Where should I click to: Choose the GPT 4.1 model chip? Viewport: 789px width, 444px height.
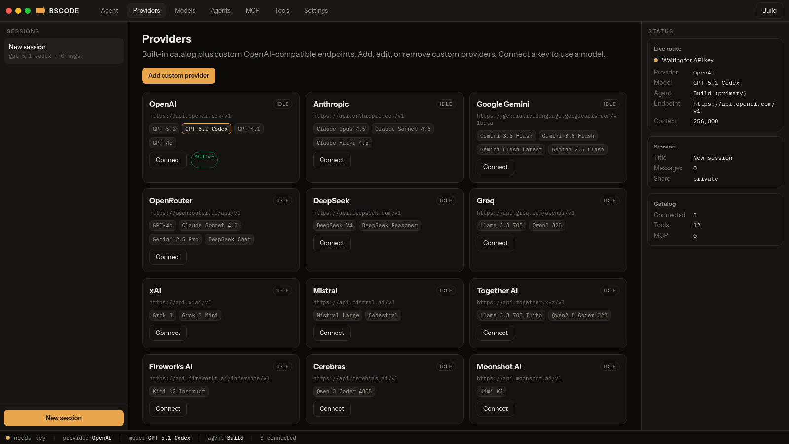[x=249, y=129]
